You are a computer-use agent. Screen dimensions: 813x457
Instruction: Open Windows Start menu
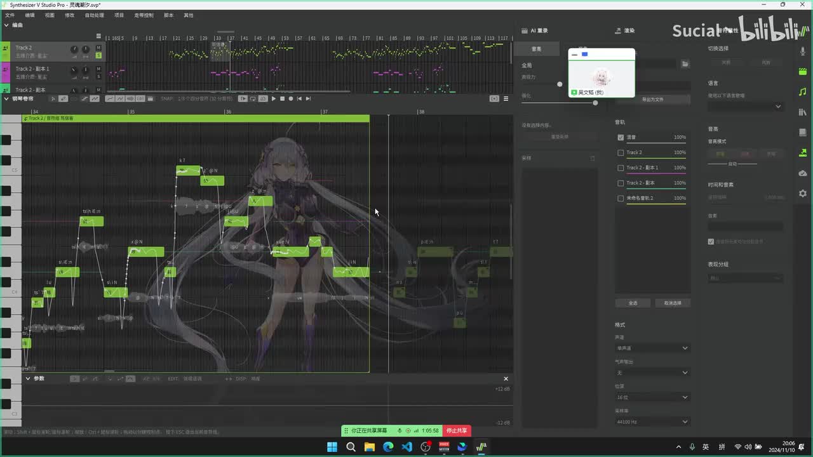332,447
